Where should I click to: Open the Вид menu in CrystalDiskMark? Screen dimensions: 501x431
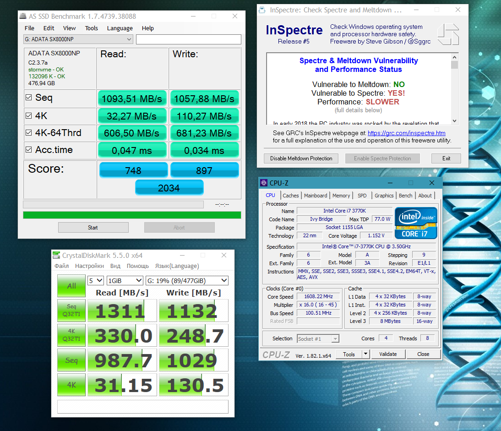click(115, 266)
